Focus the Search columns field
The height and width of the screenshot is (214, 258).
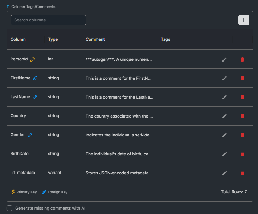pos(48,20)
